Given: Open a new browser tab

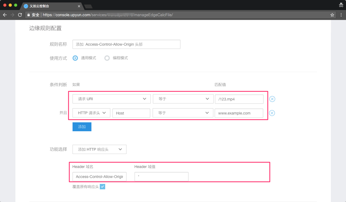Looking at the screenshot, I should pyautogui.click(x=88, y=6).
